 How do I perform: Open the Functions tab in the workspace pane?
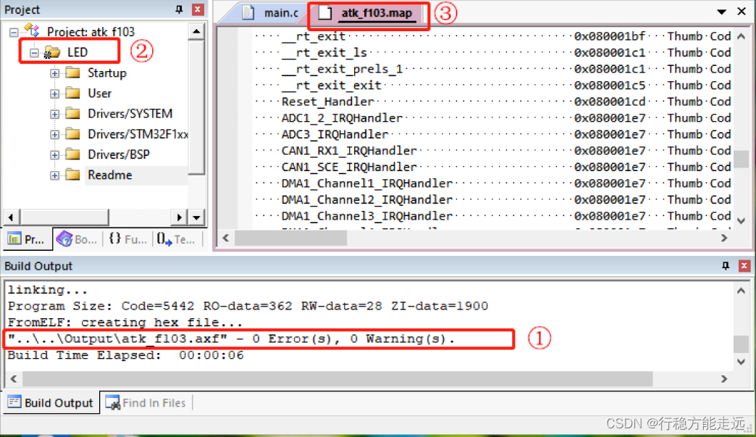point(128,239)
